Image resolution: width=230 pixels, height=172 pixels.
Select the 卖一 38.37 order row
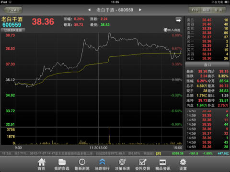point(207,37)
